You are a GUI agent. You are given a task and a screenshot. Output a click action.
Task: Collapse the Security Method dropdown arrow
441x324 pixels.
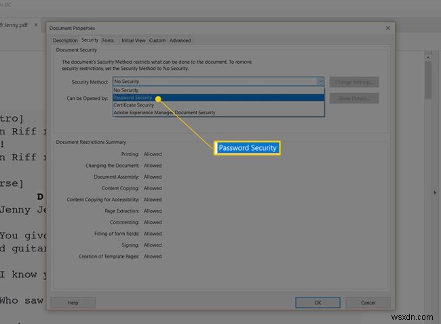pyautogui.click(x=320, y=82)
